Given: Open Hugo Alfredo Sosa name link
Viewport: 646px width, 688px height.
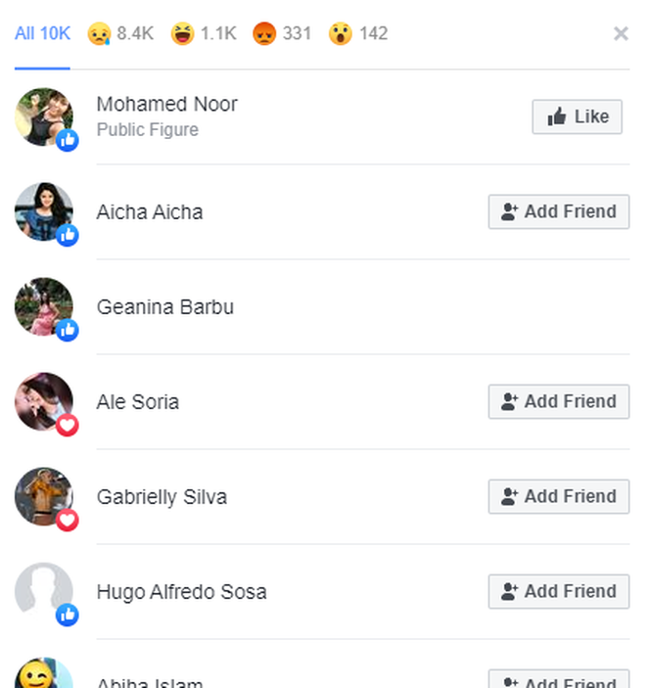Looking at the screenshot, I should [x=181, y=592].
